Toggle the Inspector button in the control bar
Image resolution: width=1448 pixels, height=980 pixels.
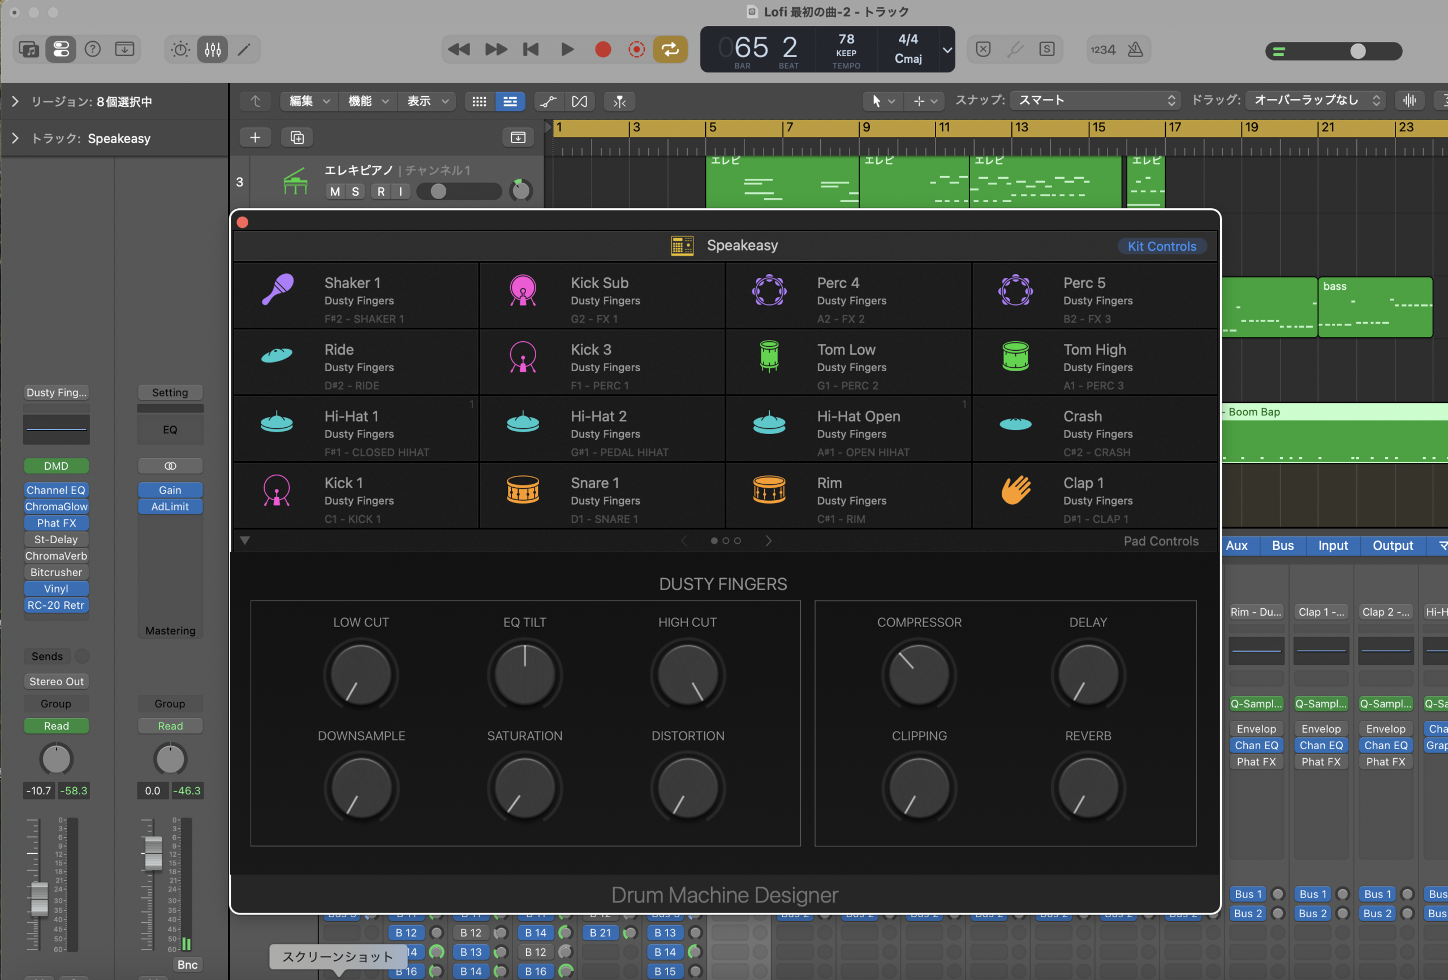point(61,49)
